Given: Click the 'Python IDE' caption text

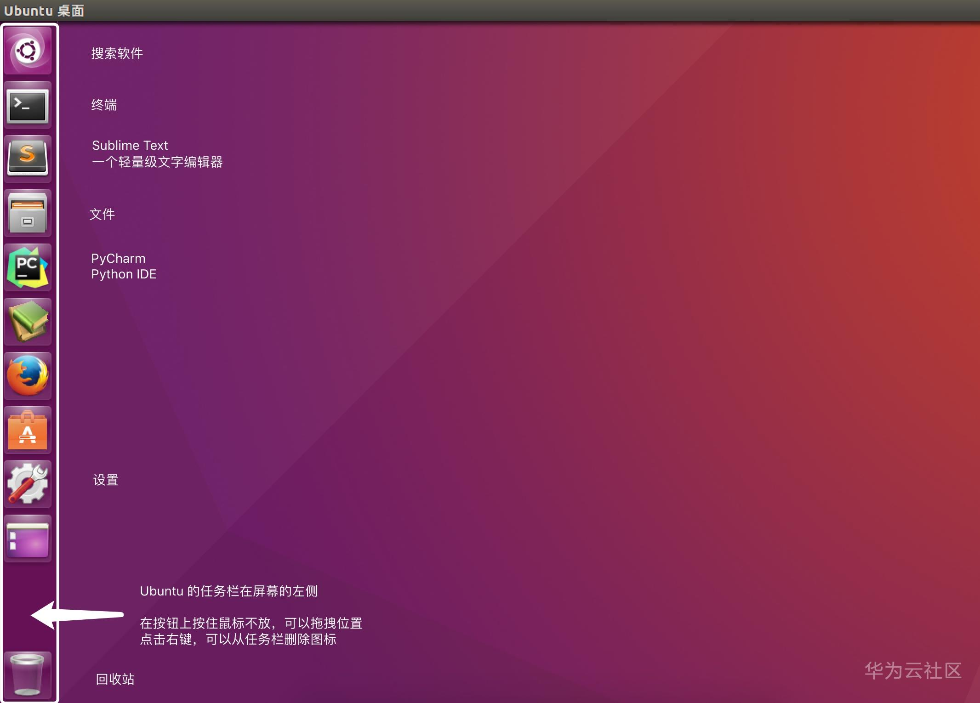Looking at the screenshot, I should 124,274.
